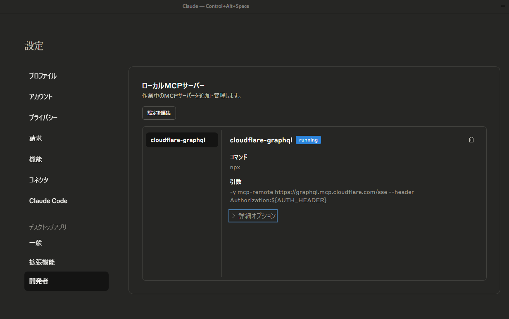This screenshot has width=509, height=319.
Task: Expand the 詳細オプション section
Action: pyautogui.click(x=253, y=216)
